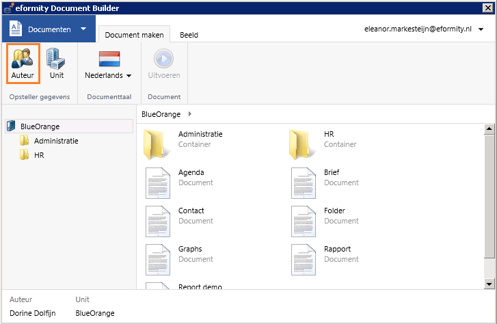The height and width of the screenshot is (324, 497).
Task: Click the vertical scrollbar thumb
Action: point(489,196)
